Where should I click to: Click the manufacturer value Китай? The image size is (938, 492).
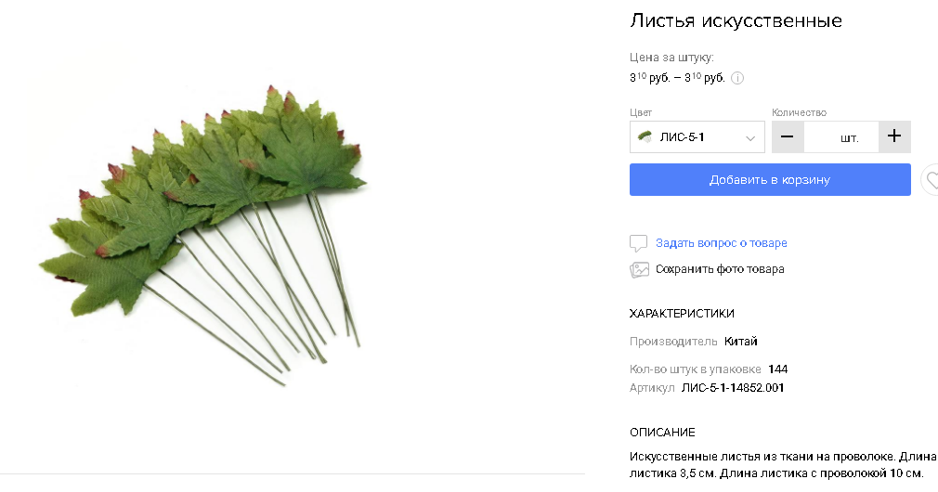(x=740, y=342)
